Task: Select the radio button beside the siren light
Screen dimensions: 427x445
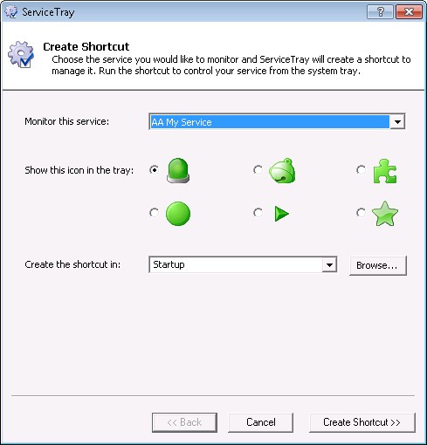Action: [154, 169]
